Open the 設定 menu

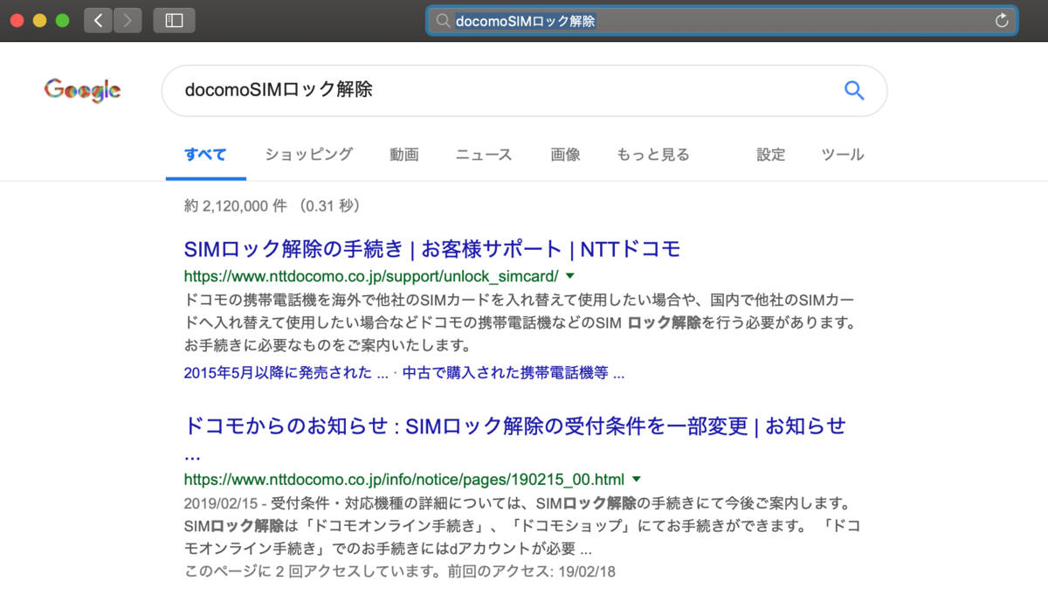pos(771,155)
